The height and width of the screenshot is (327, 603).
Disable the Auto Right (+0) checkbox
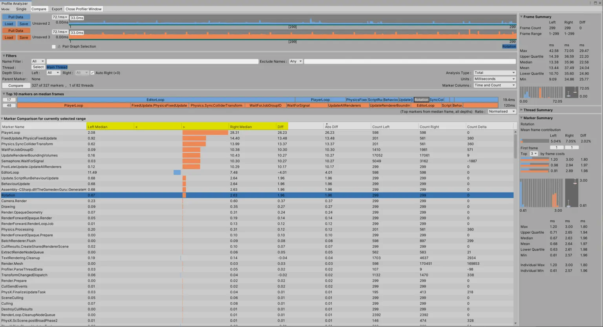92,73
